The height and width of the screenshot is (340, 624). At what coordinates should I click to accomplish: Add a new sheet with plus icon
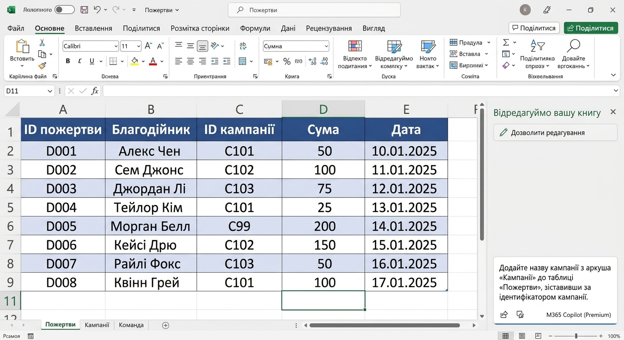tap(166, 325)
